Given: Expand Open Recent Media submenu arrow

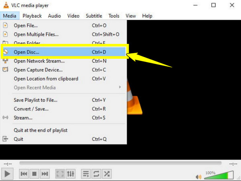Looking at the screenshot, I should pos(120,87).
